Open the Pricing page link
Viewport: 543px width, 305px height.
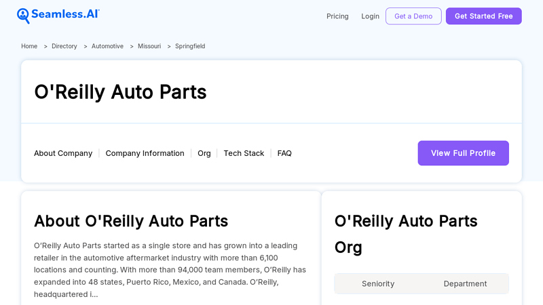[337, 16]
